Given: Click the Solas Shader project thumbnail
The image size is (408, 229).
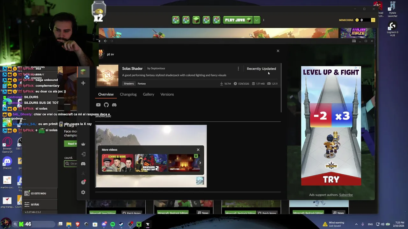Looking at the screenshot, I should (107, 76).
